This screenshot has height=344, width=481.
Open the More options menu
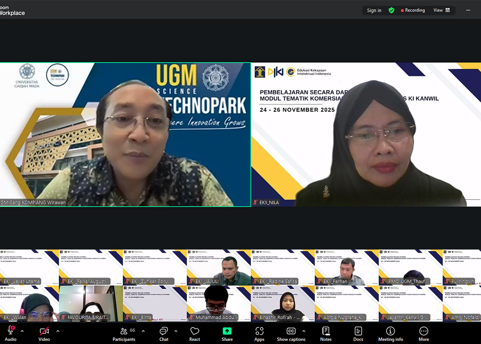[x=424, y=333]
